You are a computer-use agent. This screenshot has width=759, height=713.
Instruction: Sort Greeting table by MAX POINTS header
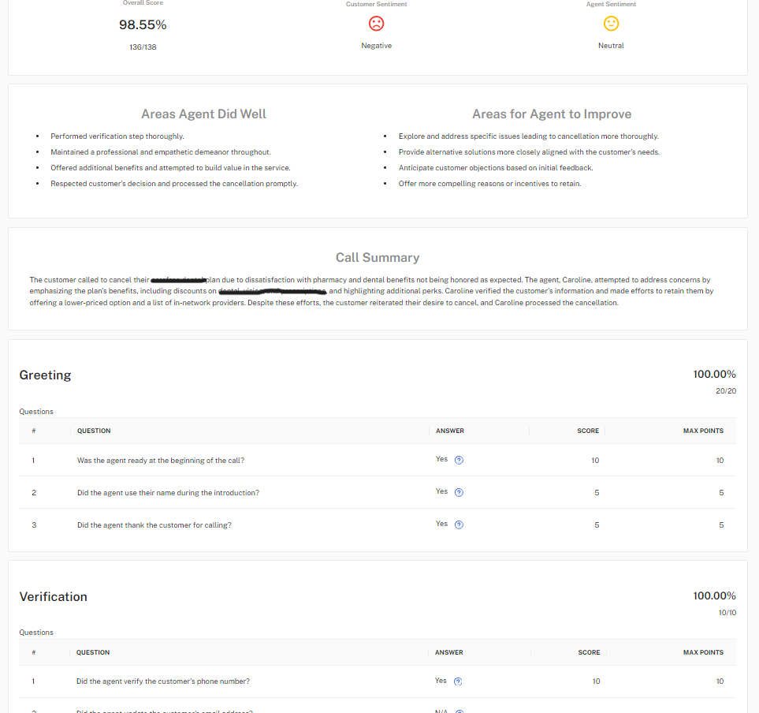coord(703,431)
